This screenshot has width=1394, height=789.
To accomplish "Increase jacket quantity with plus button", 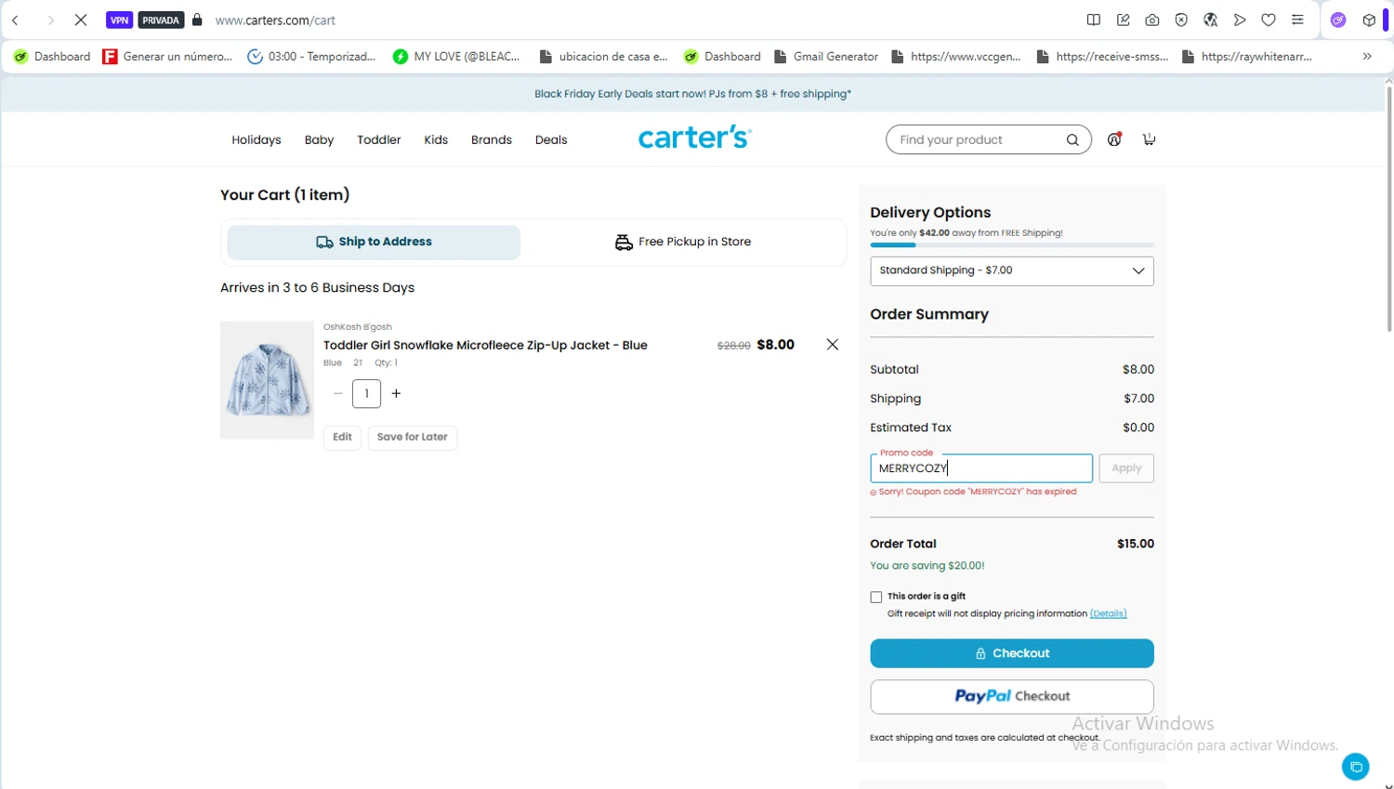I will click(x=396, y=393).
